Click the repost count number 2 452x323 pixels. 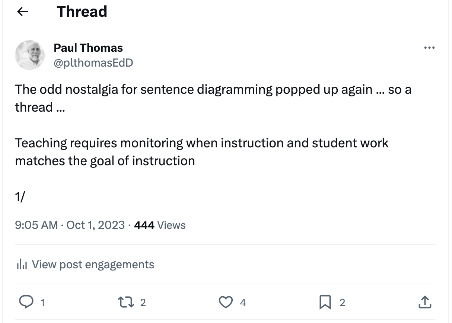[x=143, y=303]
